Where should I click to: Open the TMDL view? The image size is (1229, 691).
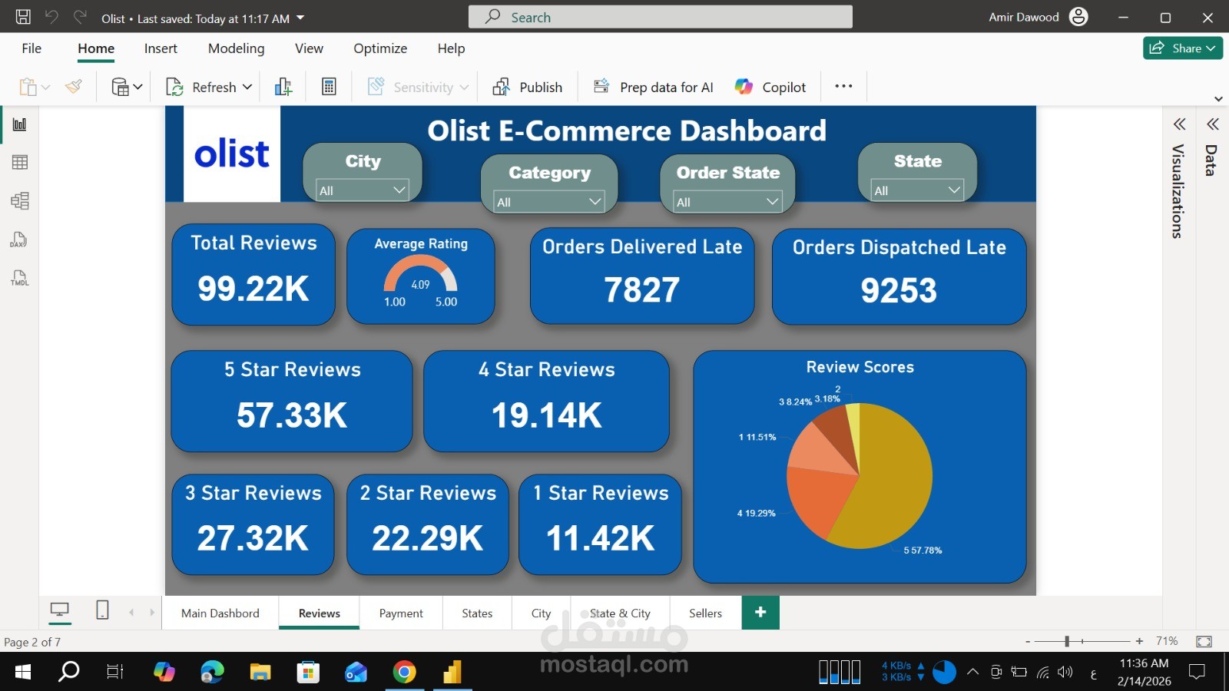tap(18, 278)
